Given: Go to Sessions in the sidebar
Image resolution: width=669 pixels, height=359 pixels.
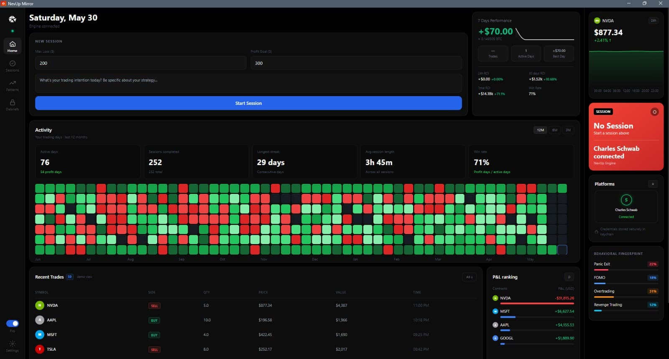Looking at the screenshot, I should (x=12, y=66).
